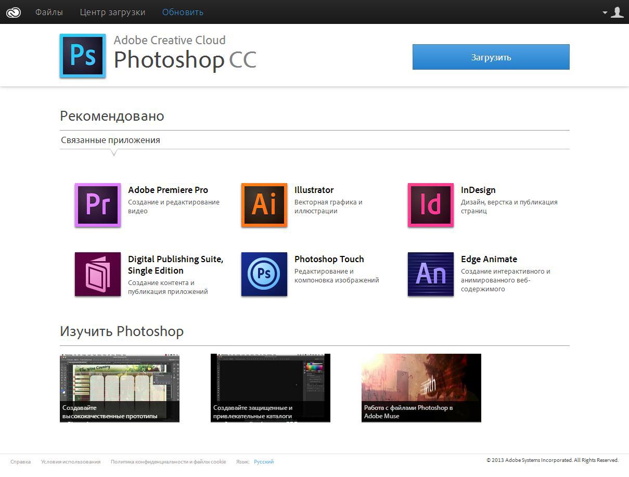The image size is (629, 477).
Task: Open the высококачественные прототипы tutorial thumbnail
Action: coord(120,388)
